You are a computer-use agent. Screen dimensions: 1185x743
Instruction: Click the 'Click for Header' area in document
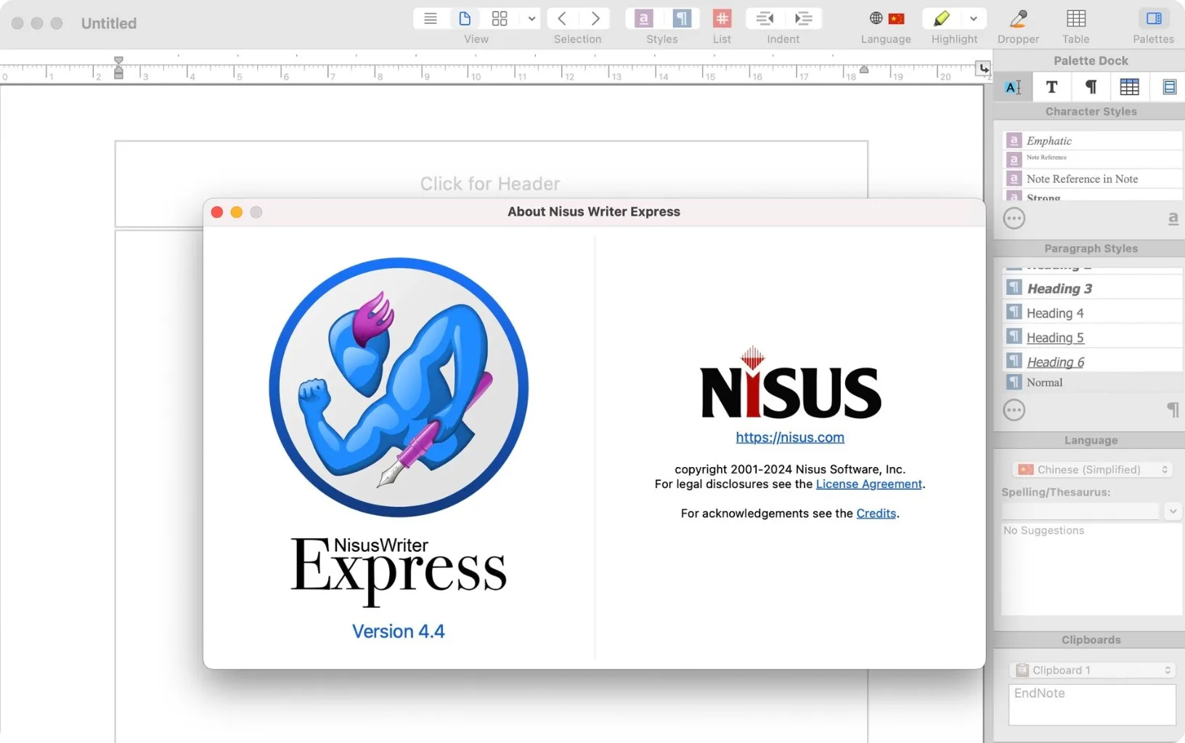click(490, 184)
